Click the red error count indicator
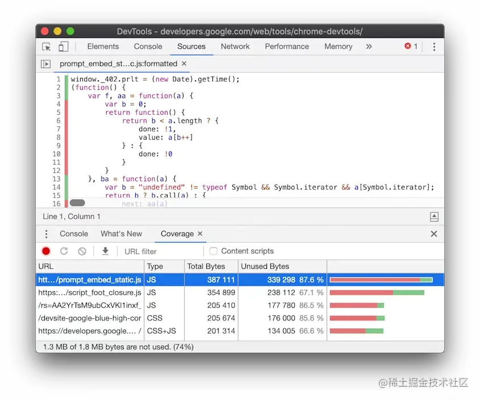Viewport: 480px width, 400px height. [x=411, y=46]
